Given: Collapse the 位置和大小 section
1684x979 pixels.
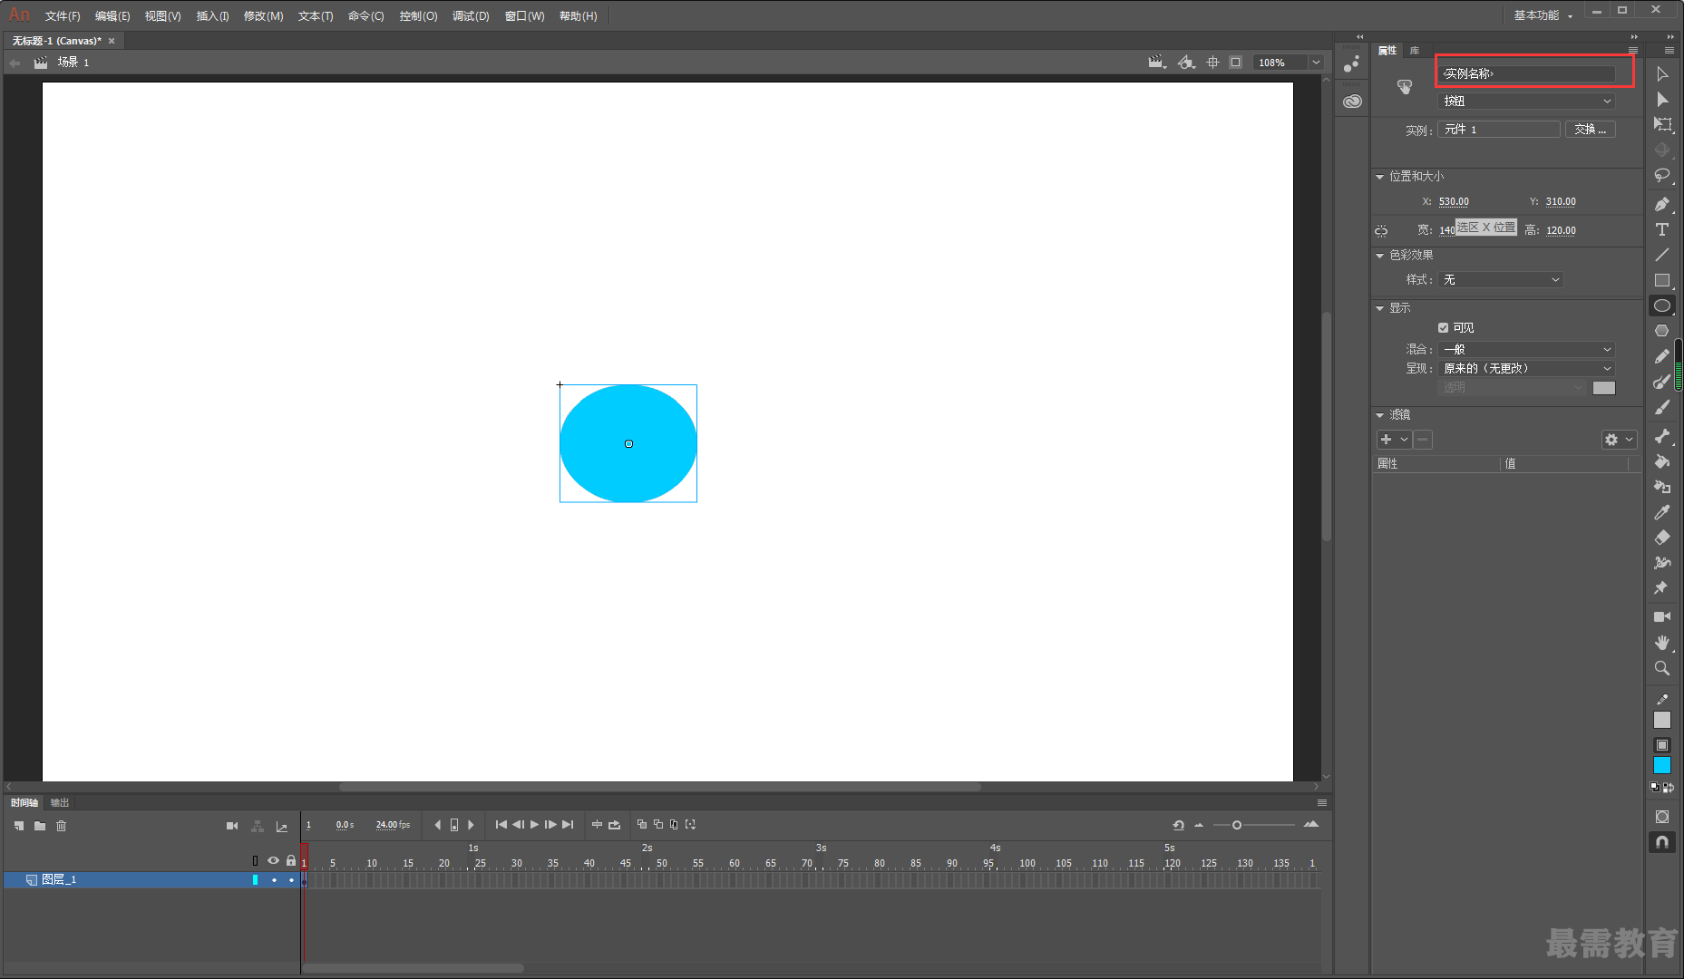Looking at the screenshot, I should [1380, 177].
